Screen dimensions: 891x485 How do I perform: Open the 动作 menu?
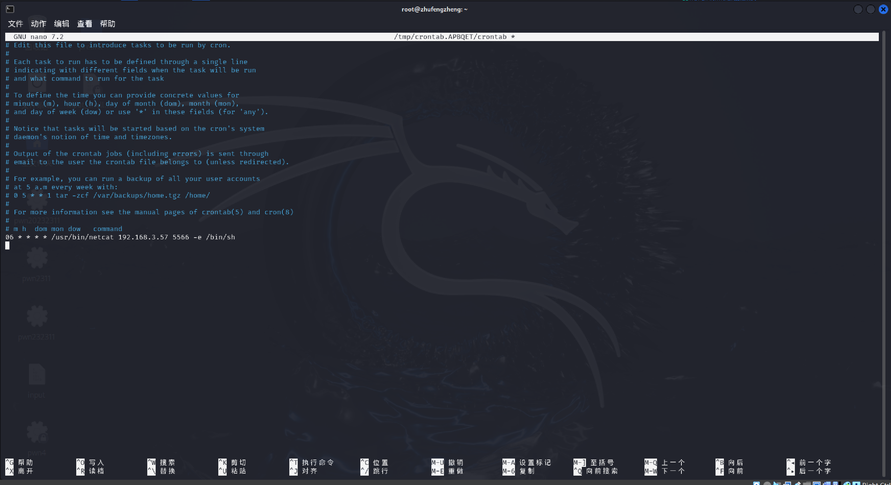coord(38,24)
